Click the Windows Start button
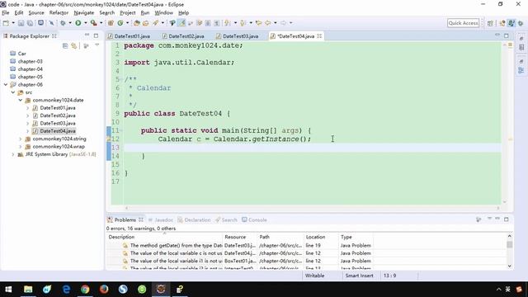This screenshot has width=528, height=297. click(x=8, y=289)
